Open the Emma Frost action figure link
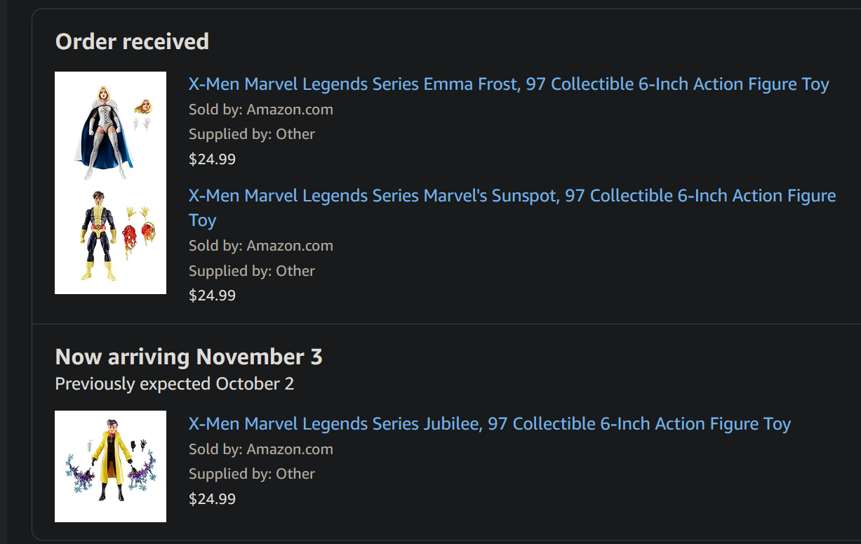 509,84
